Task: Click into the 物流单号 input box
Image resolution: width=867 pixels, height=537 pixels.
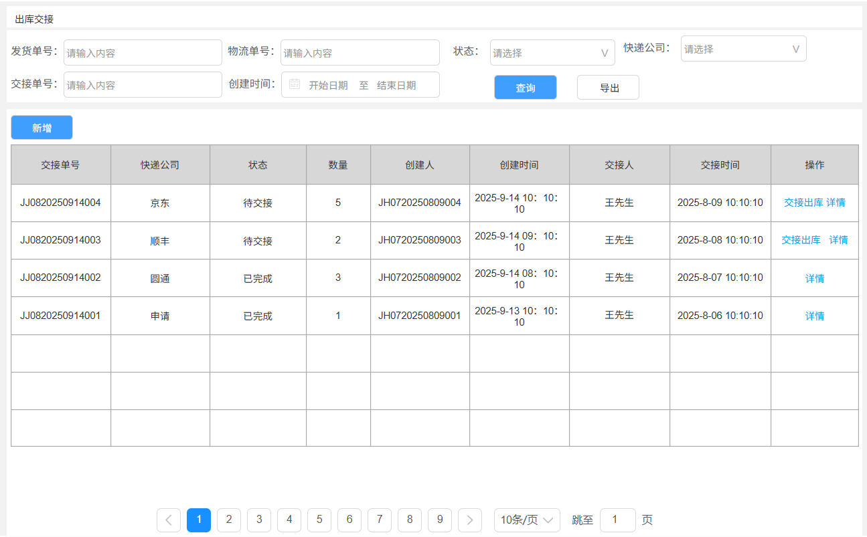Action: 360,53
